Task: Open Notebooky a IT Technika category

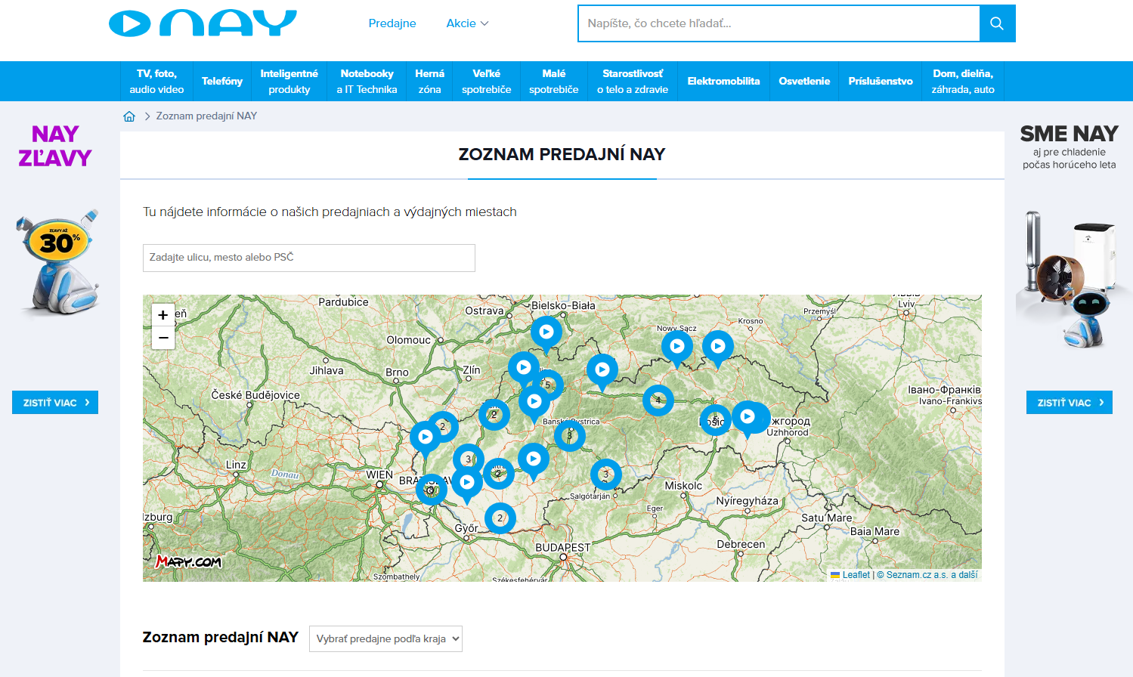Action: [x=367, y=81]
